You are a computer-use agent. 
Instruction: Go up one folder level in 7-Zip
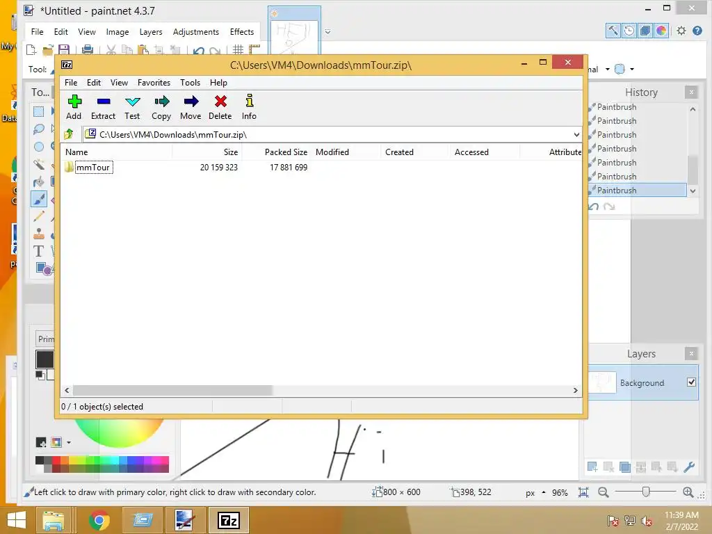[69, 134]
